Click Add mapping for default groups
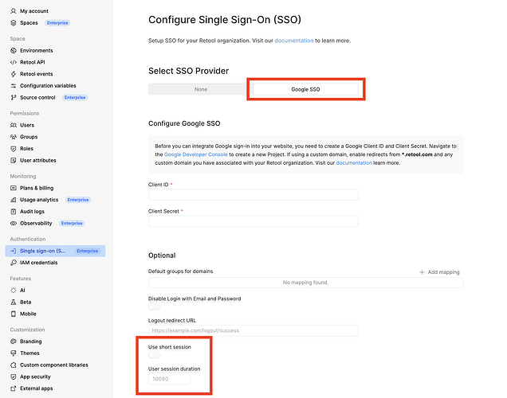Viewport: 507px width, 398px height. (x=439, y=272)
